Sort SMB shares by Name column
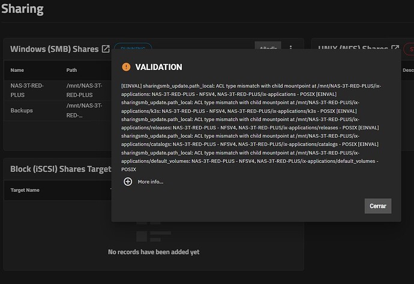 (17, 70)
